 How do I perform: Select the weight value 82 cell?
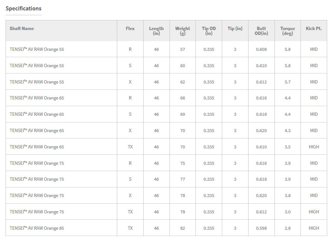pos(183,228)
